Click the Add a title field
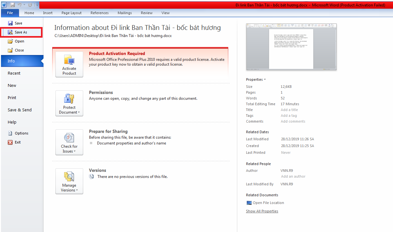Screen dimensions: 393x232 pyautogui.click(x=289, y=110)
